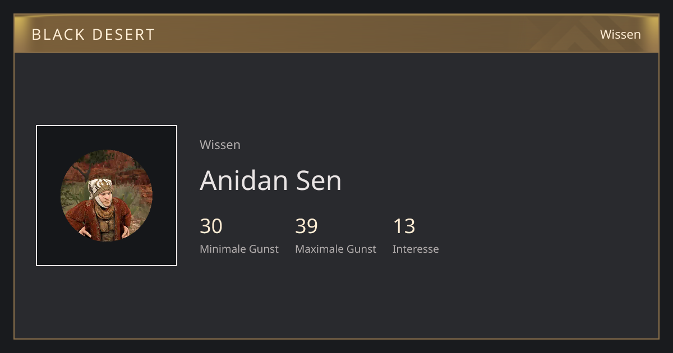Click the Anidan Sen name heading

coord(270,180)
